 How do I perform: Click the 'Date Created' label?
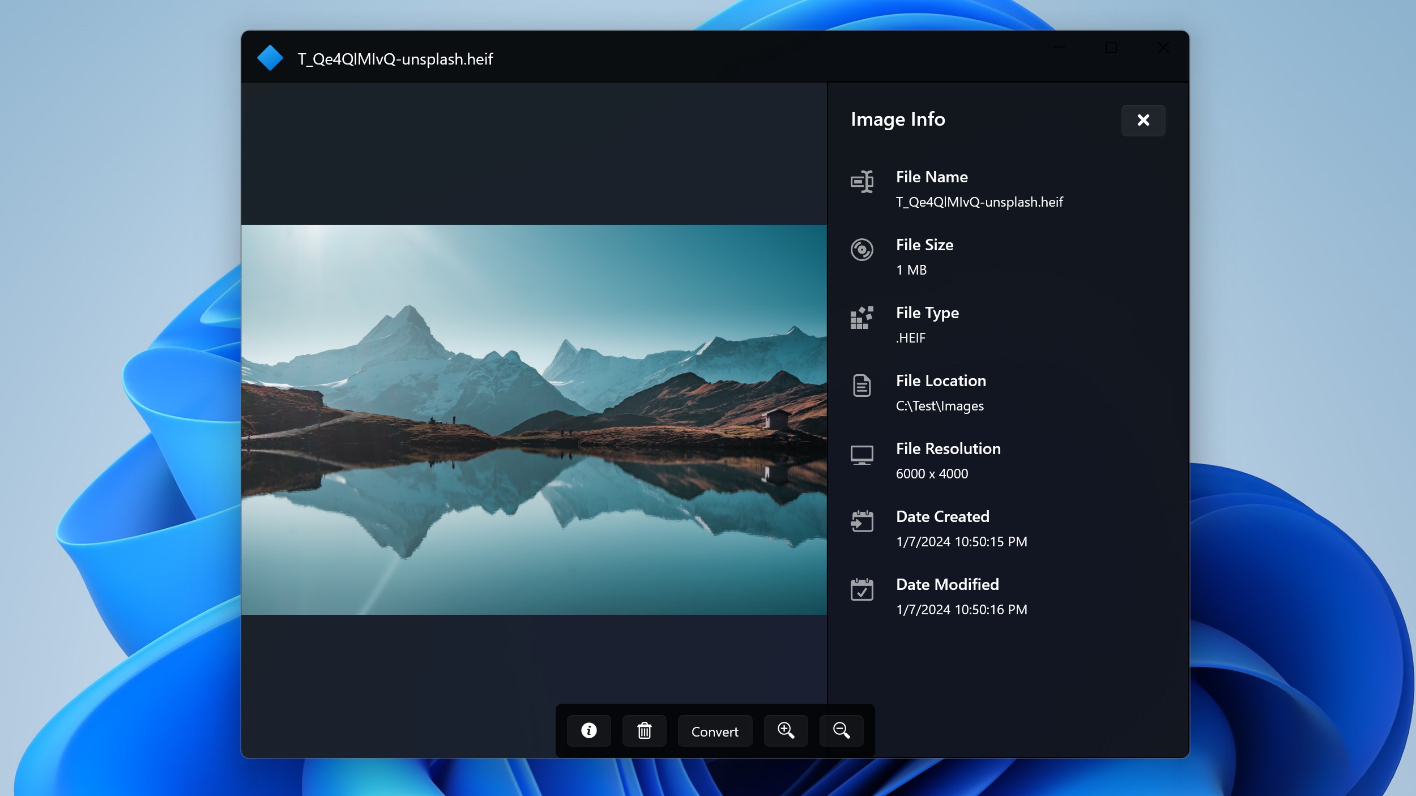pos(942,517)
